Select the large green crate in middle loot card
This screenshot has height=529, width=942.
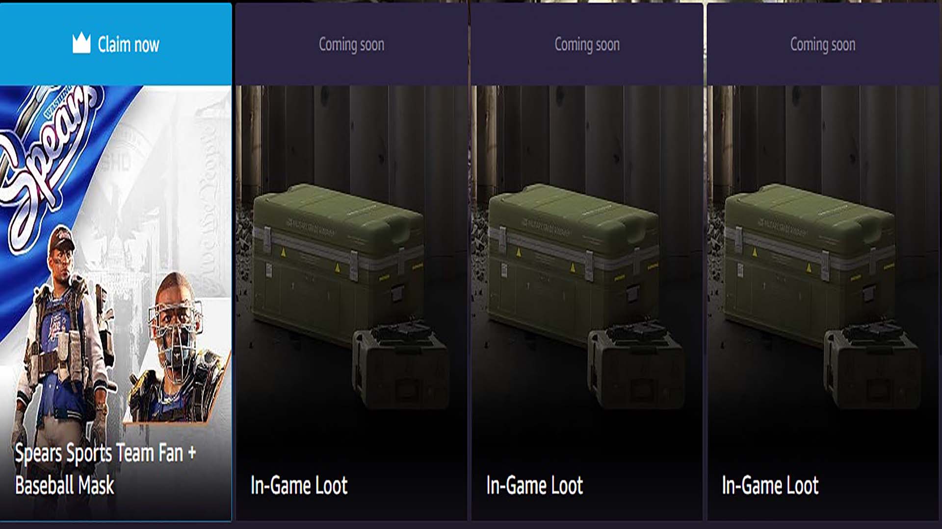coord(573,264)
